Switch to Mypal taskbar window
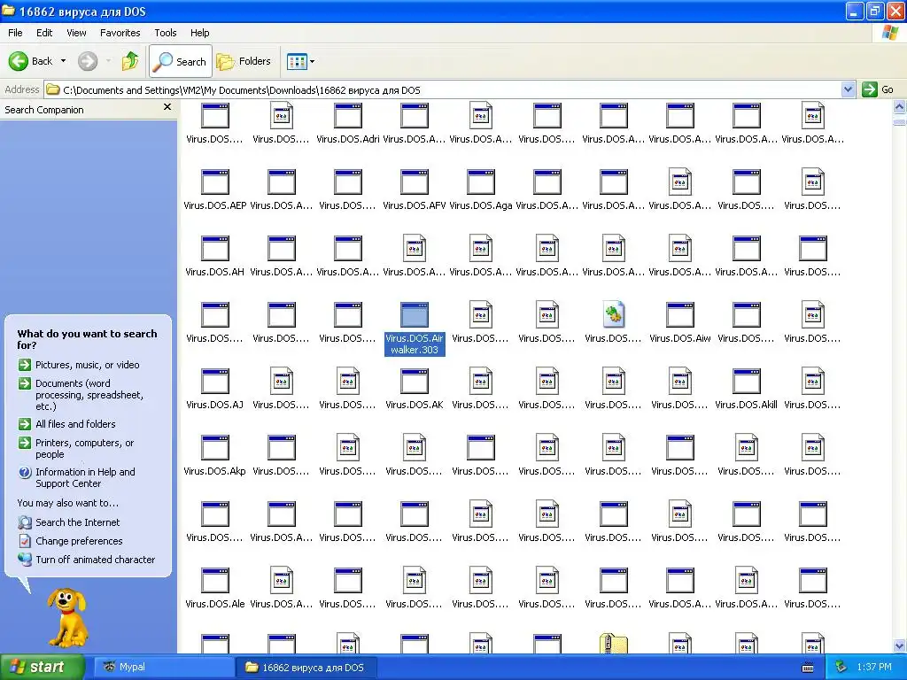 [x=164, y=667]
